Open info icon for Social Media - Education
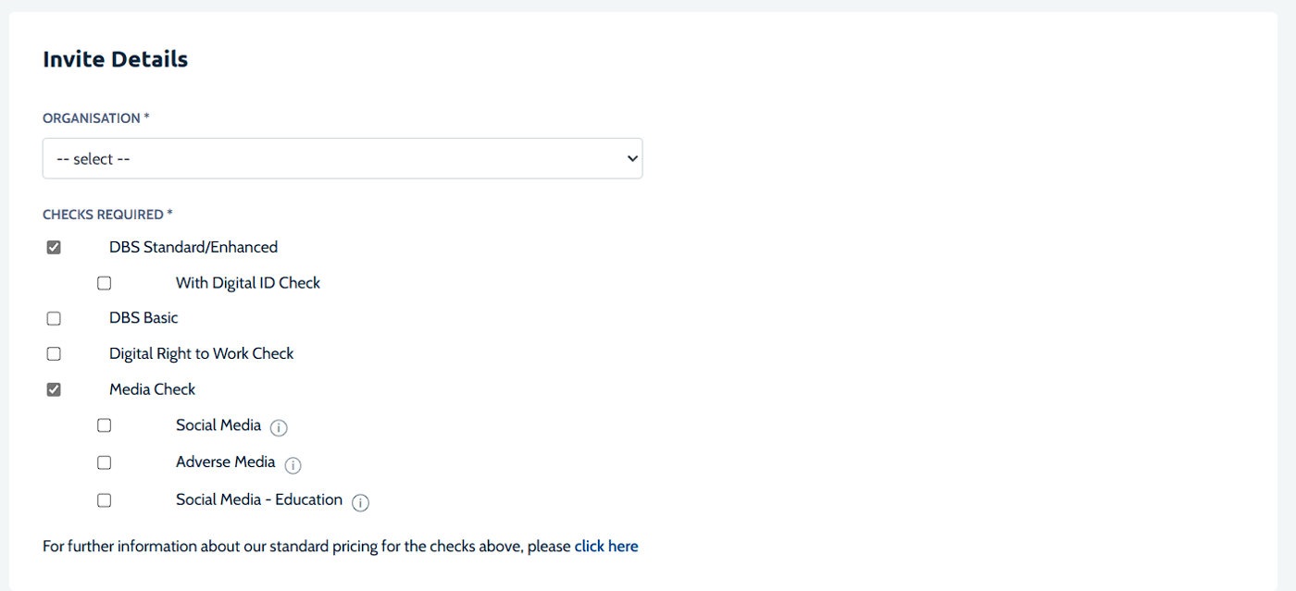 tap(361, 503)
